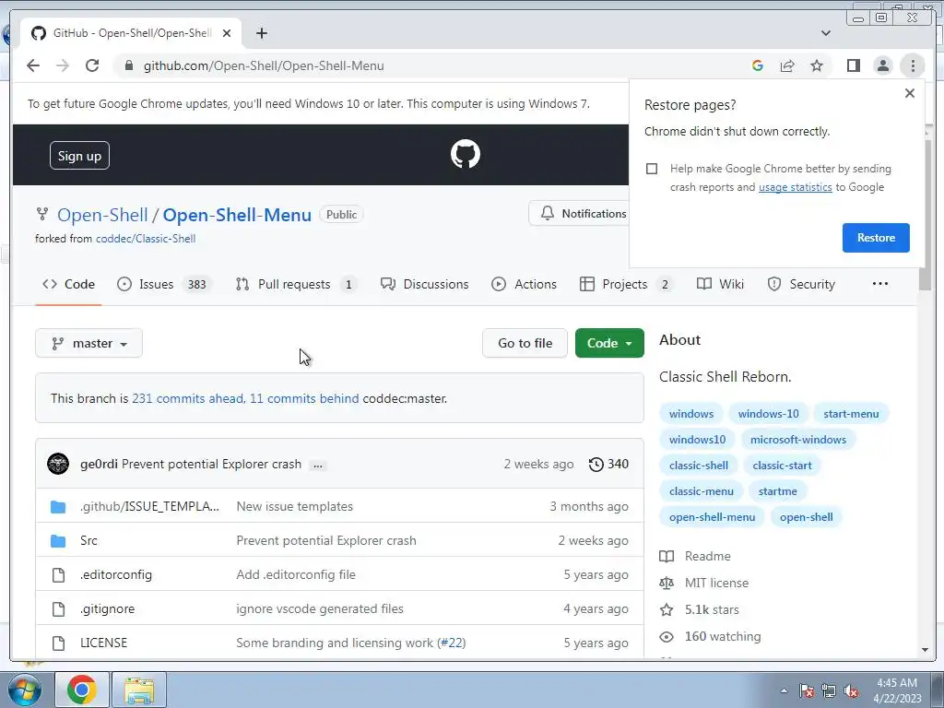The image size is (944, 708).
Task: Open the Chrome side panel icon
Action: 854,65
